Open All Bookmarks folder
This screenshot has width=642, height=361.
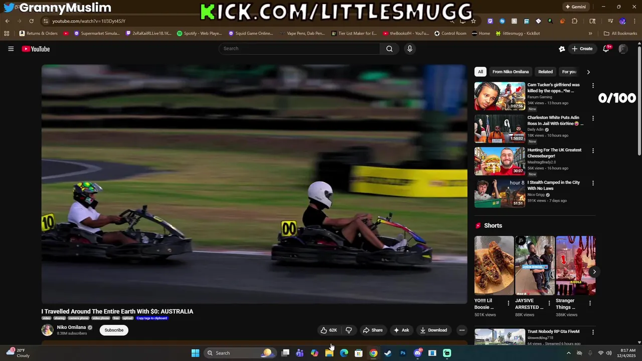click(620, 34)
